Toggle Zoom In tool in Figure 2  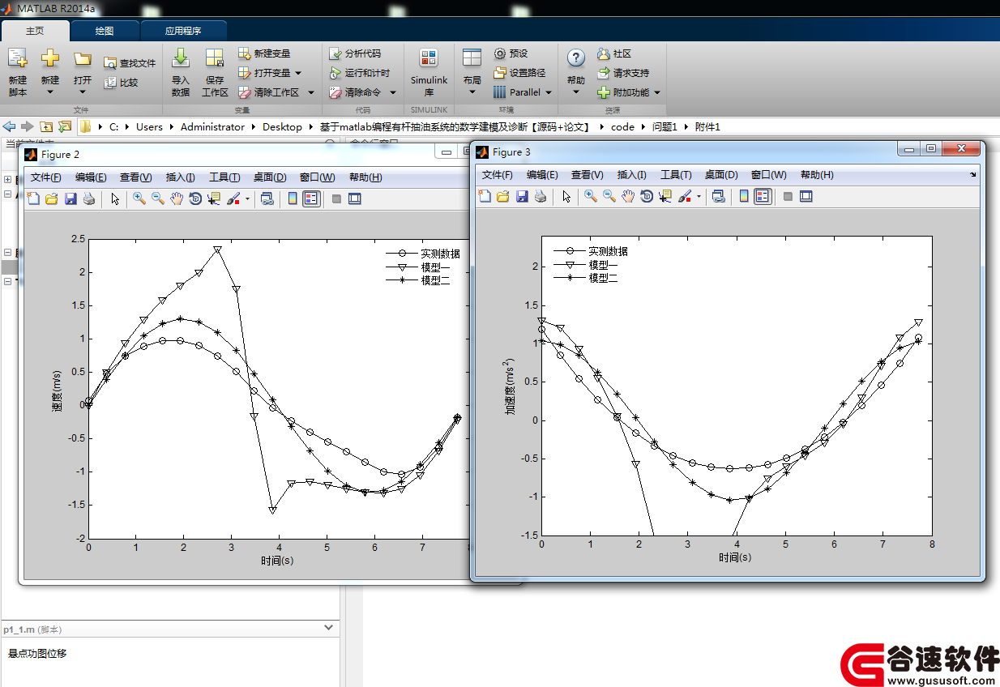coord(139,198)
